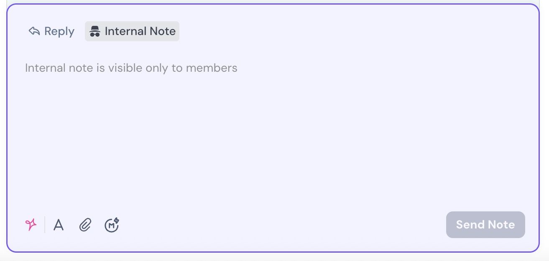Expand the AI writing assistant menu

pyautogui.click(x=31, y=225)
